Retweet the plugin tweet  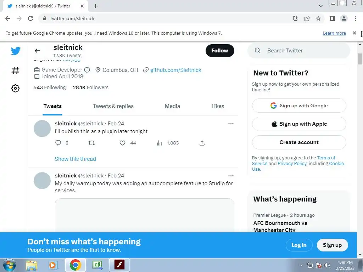pyautogui.click(x=92, y=143)
